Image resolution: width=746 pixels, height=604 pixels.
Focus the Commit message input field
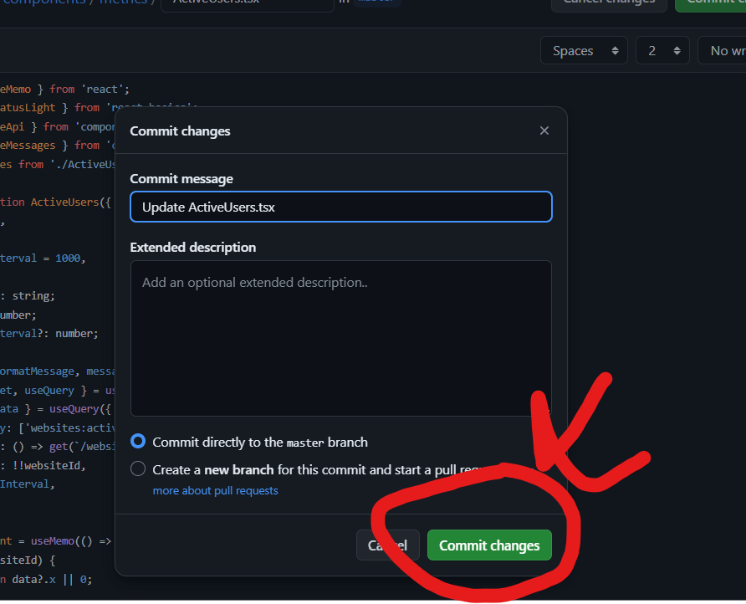[x=341, y=207]
